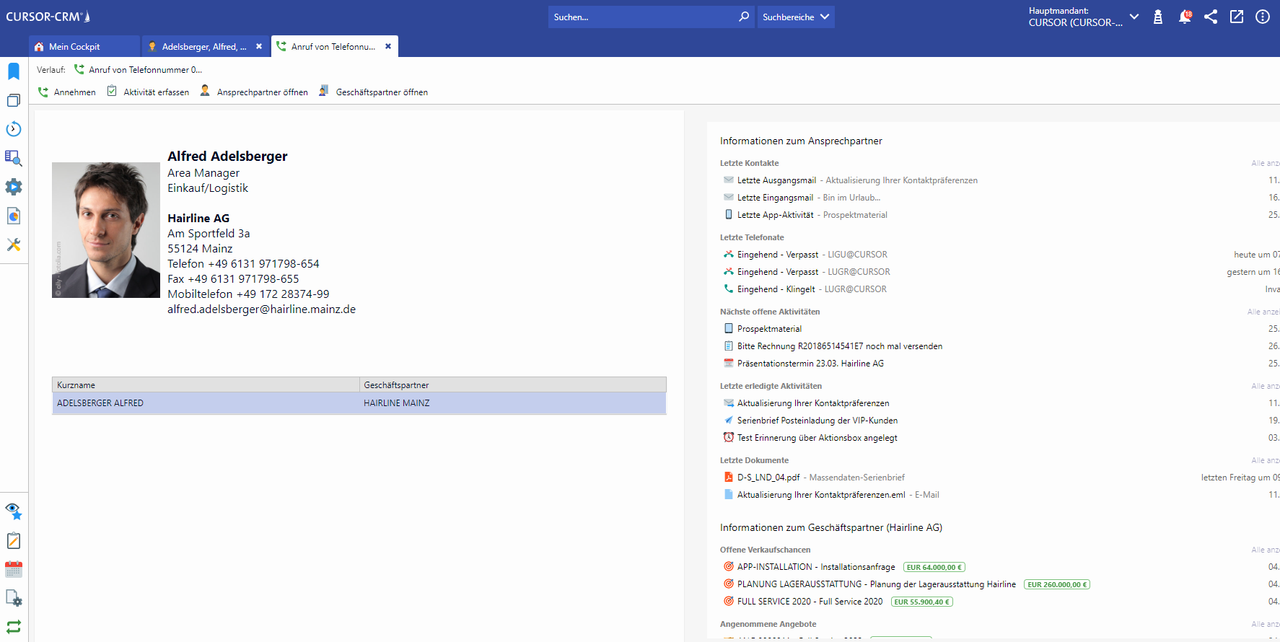Viewport: 1280px width, 642px height.
Task: Open the recent history clock icon
Action: (x=14, y=129)
